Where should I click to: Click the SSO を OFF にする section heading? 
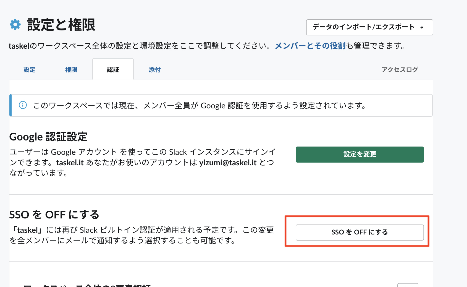tap(54, 215)
